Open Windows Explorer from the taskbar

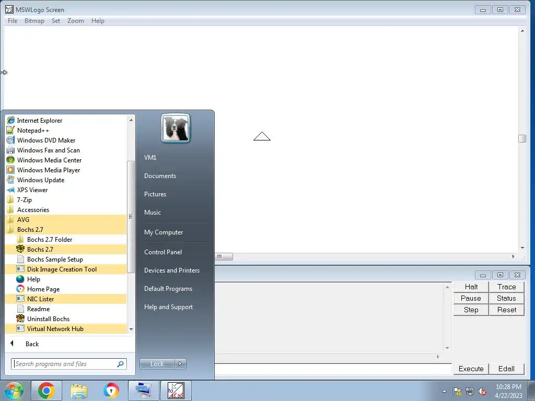(79, 391)
